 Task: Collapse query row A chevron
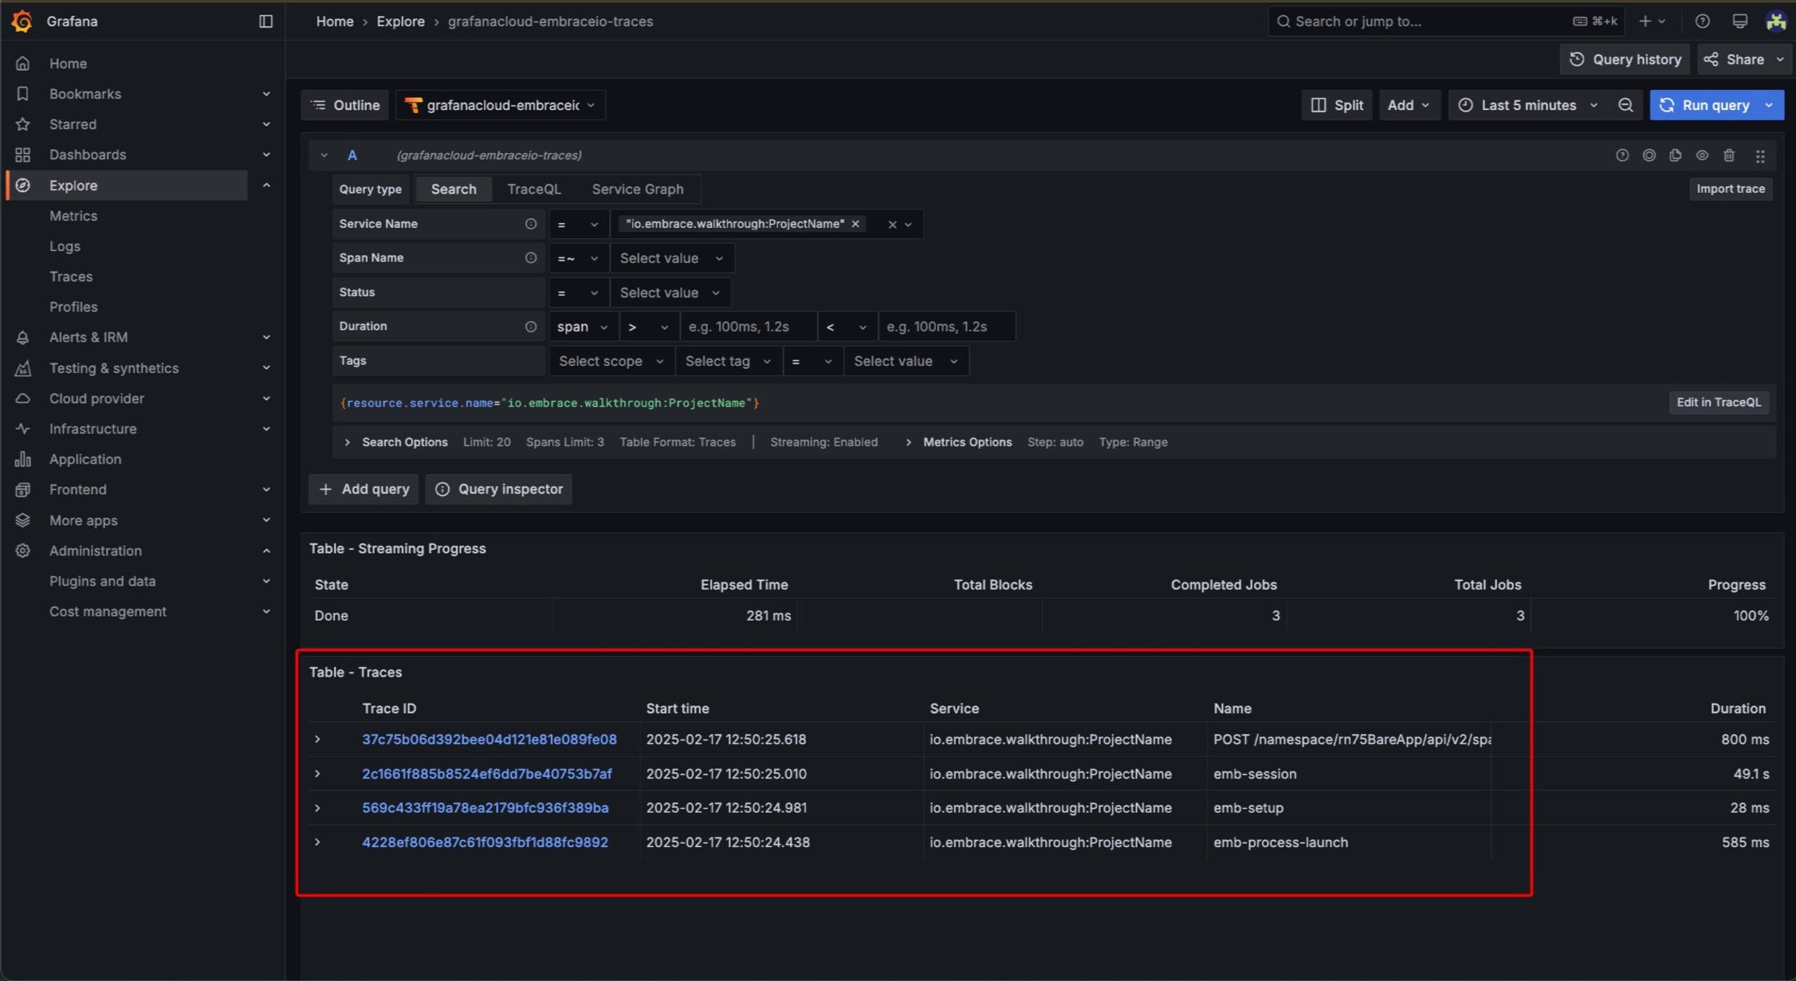pyautogui.click(x=323, y=155)
